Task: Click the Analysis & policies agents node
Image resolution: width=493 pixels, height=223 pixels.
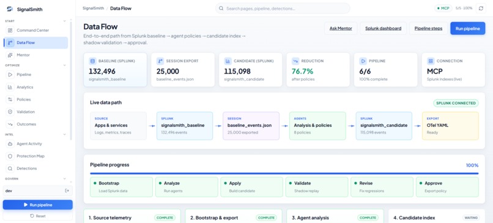Action: [317, 126]
